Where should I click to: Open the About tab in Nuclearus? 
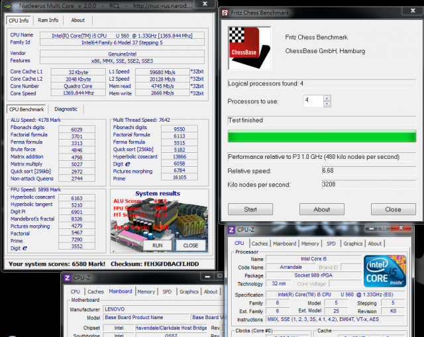pos(78,21)
